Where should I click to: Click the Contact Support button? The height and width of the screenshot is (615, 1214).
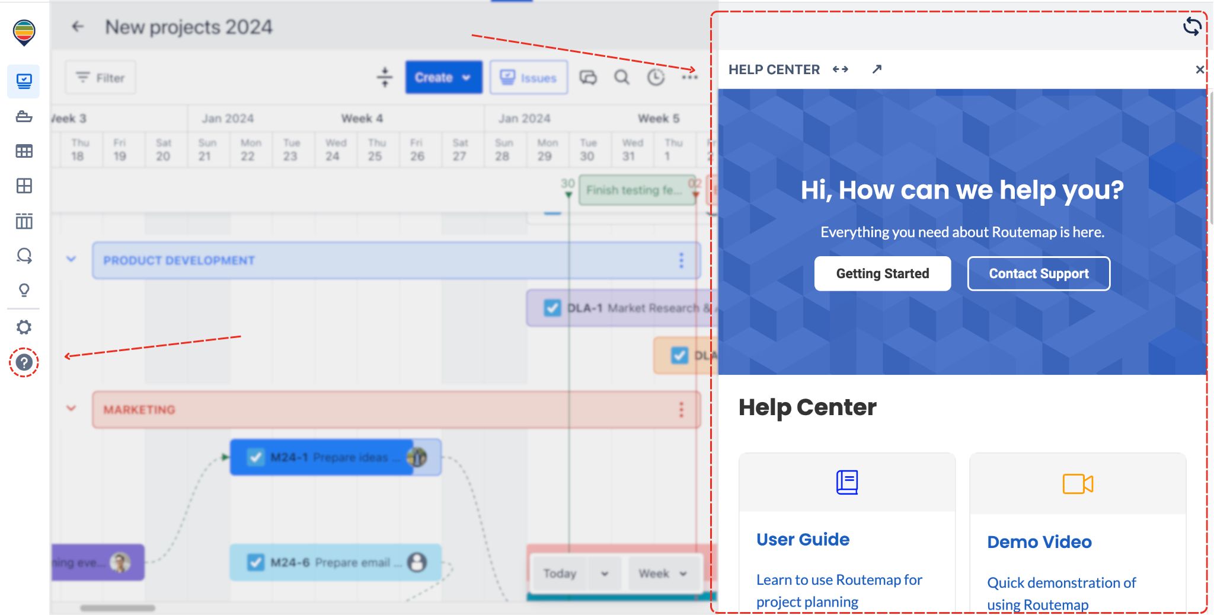(1039, 273)
